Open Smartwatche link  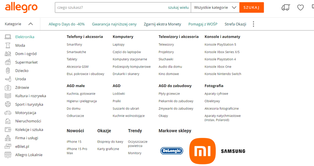click(76, 52)
